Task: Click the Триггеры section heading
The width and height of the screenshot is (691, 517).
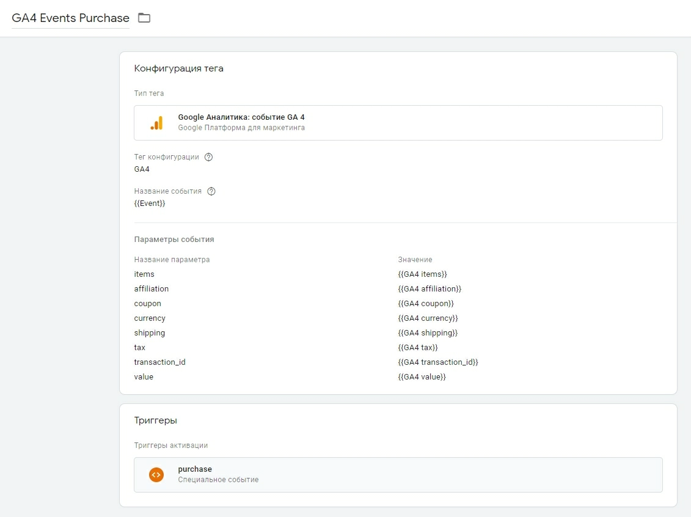Action: tap(156, 420)
